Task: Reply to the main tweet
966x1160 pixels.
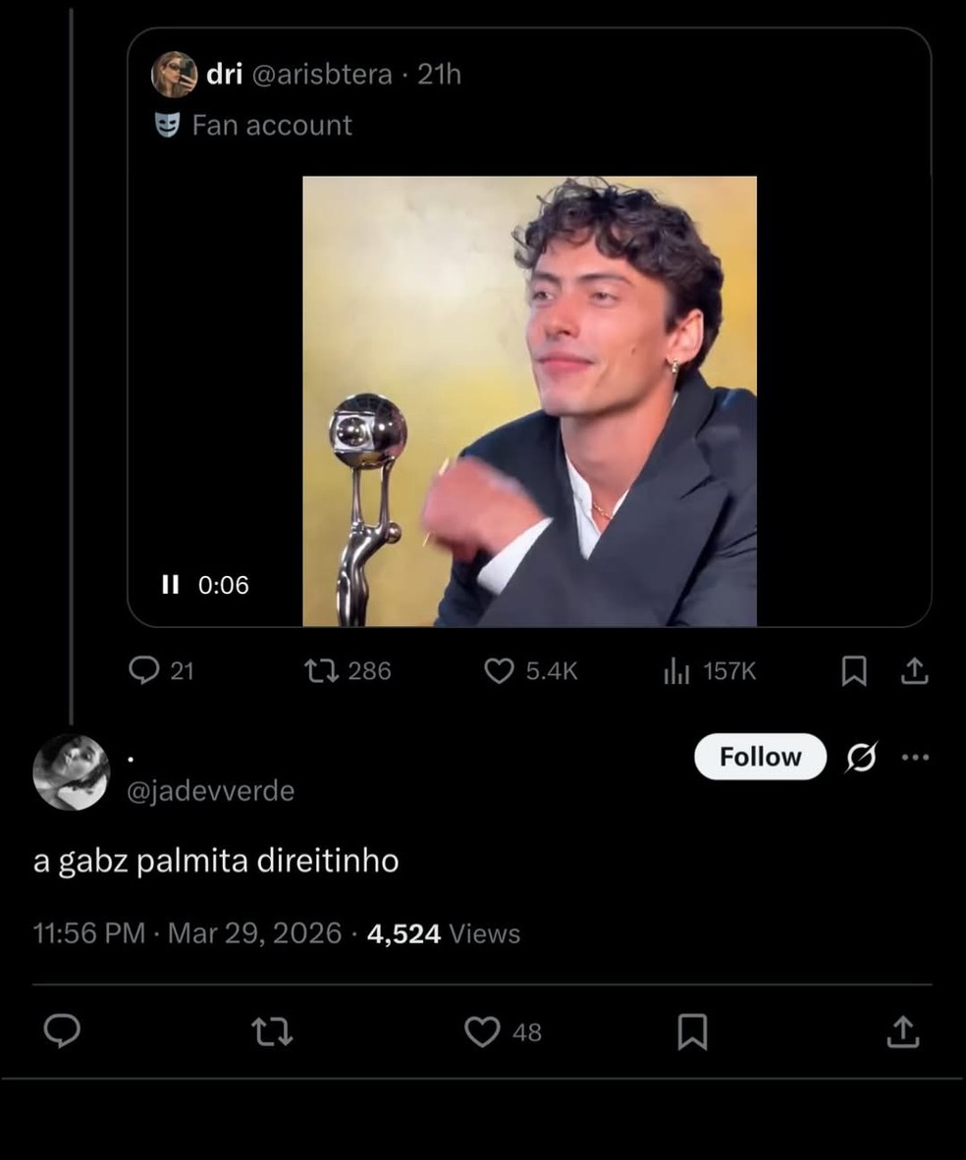Action: pyautogui.click(x=62, y=1031)
